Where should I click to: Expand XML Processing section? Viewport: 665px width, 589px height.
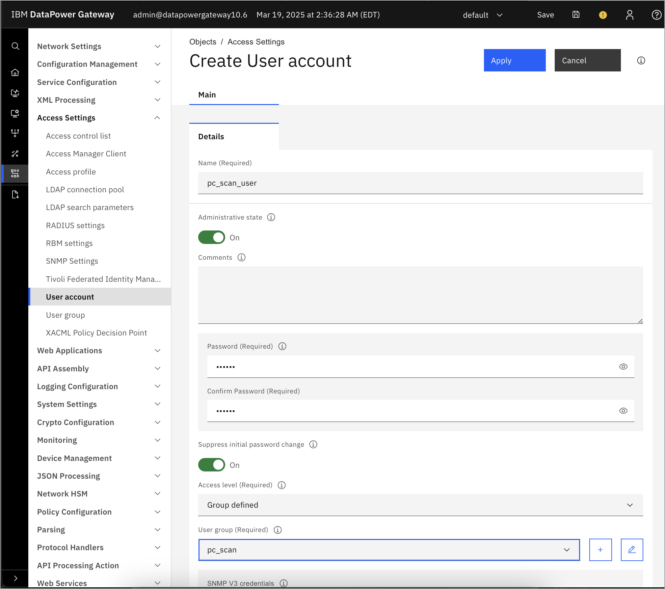click(99, 100)
